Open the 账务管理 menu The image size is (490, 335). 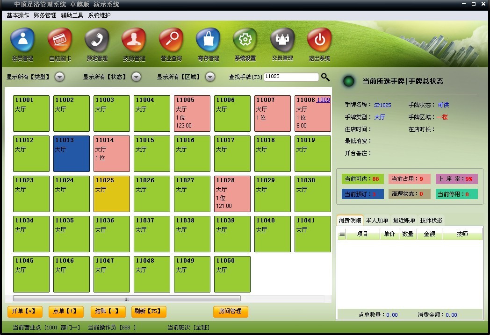click(x=44, y=15)
